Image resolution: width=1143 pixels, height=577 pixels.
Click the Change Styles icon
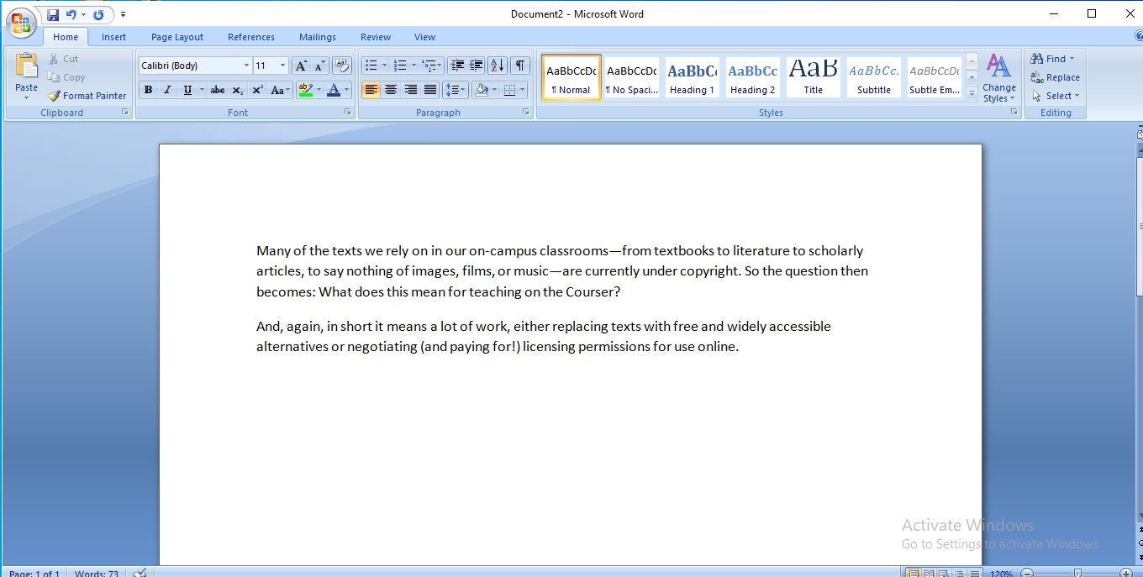click(998, 67)
